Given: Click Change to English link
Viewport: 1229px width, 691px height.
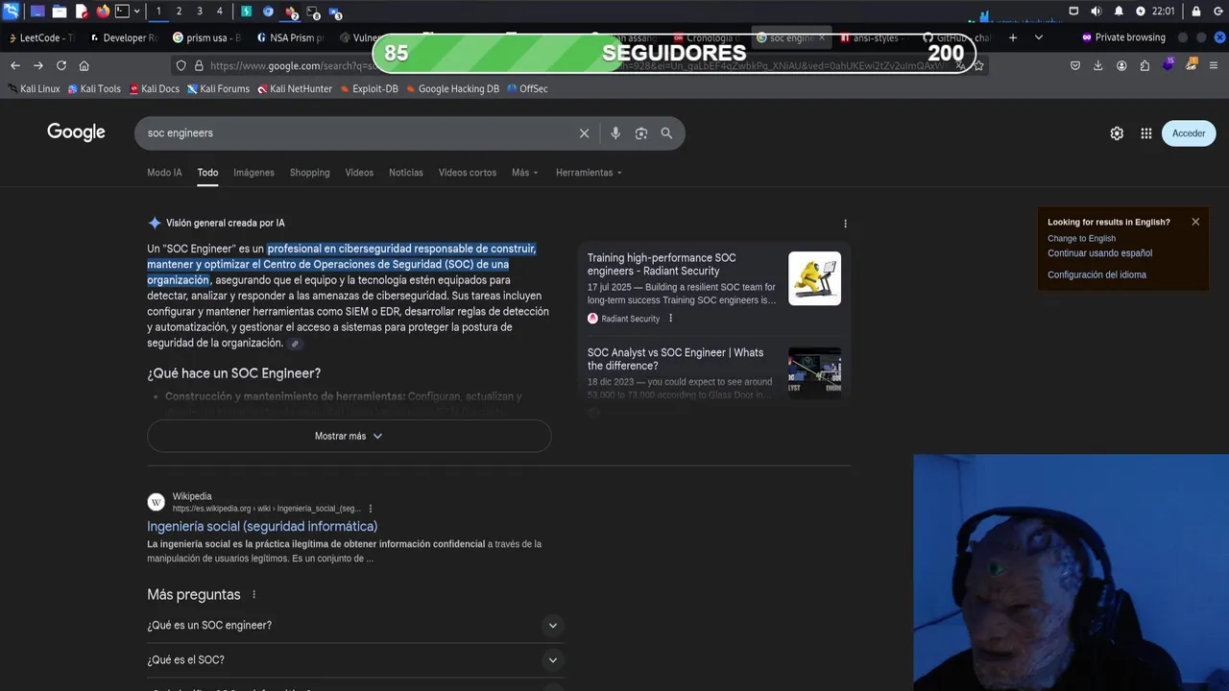Looking at the screenshot, I should [1081, 238].
